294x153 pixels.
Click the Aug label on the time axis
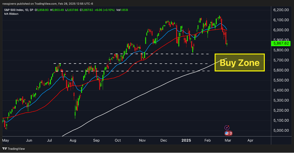coord(73,140)
